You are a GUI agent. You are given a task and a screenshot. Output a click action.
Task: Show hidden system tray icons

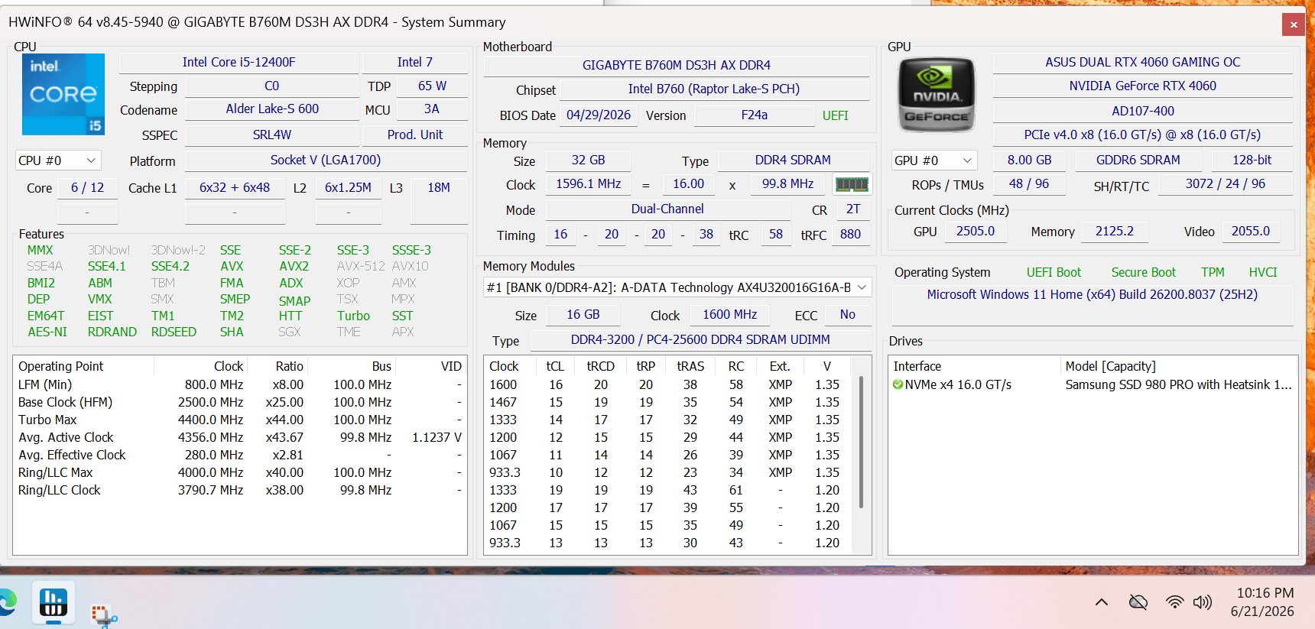[1102, 602]
